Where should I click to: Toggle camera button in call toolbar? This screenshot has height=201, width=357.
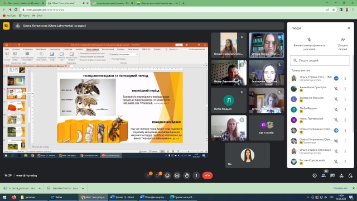click(x=158, y=175)
